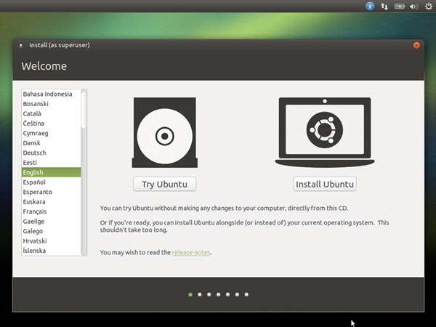This screenshot has width=436, height=327.
Task: Click the first green progress dot
Action: click(x=190, y=294)
